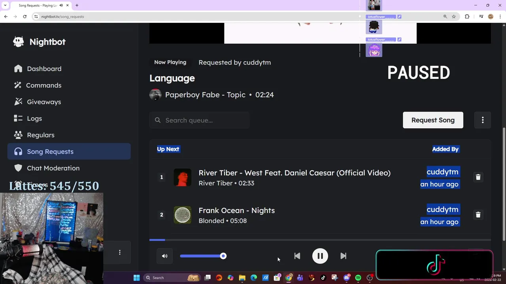Click Paperboy Fabe channel avatar

(155, 95)
